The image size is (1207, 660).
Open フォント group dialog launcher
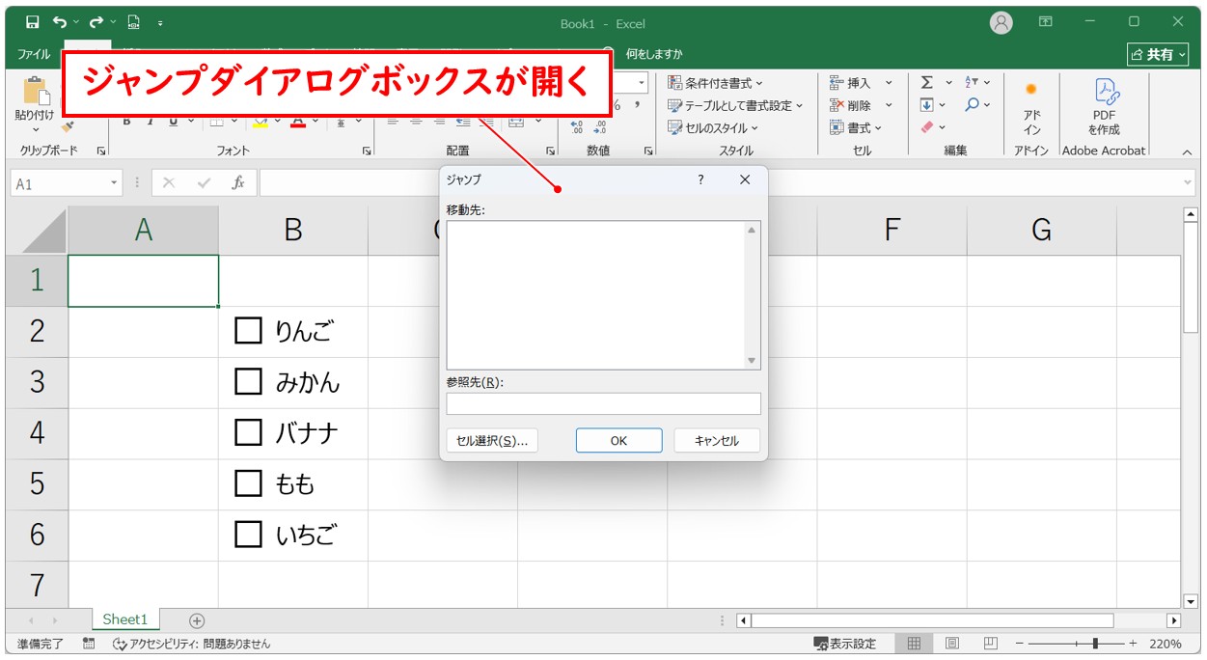point(366,151)
